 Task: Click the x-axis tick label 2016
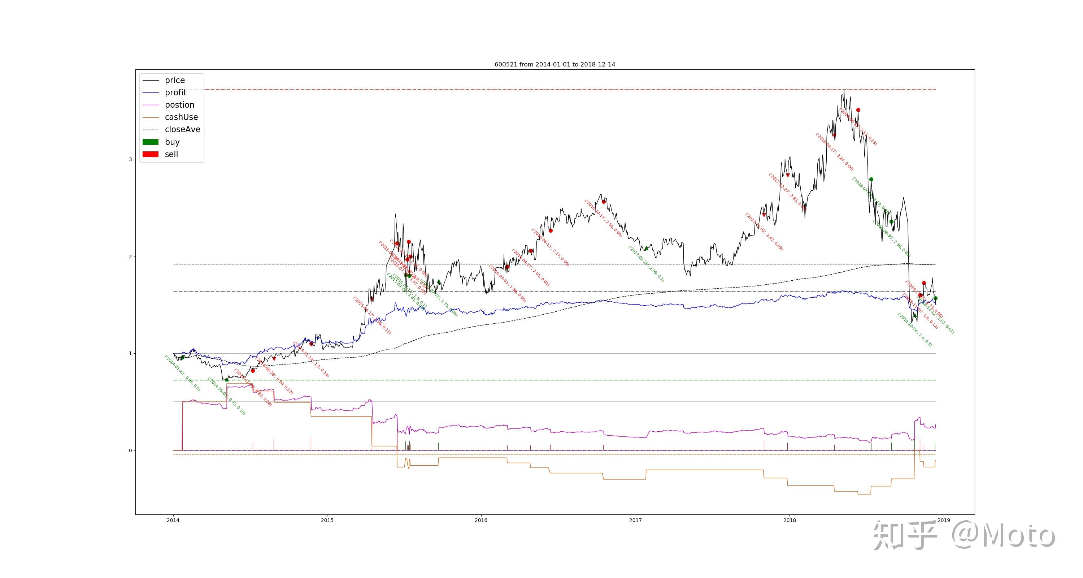(x=481, y=520)
